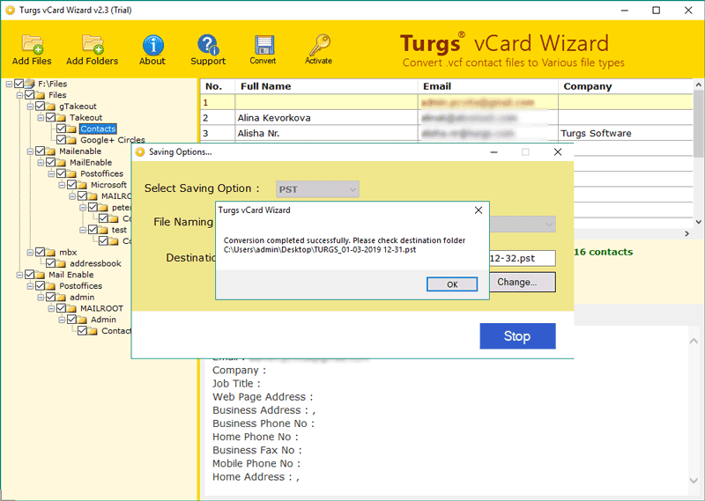Click the Mail Enable folder icon
This screenshot has width=705, height=501.
(41, 275)
